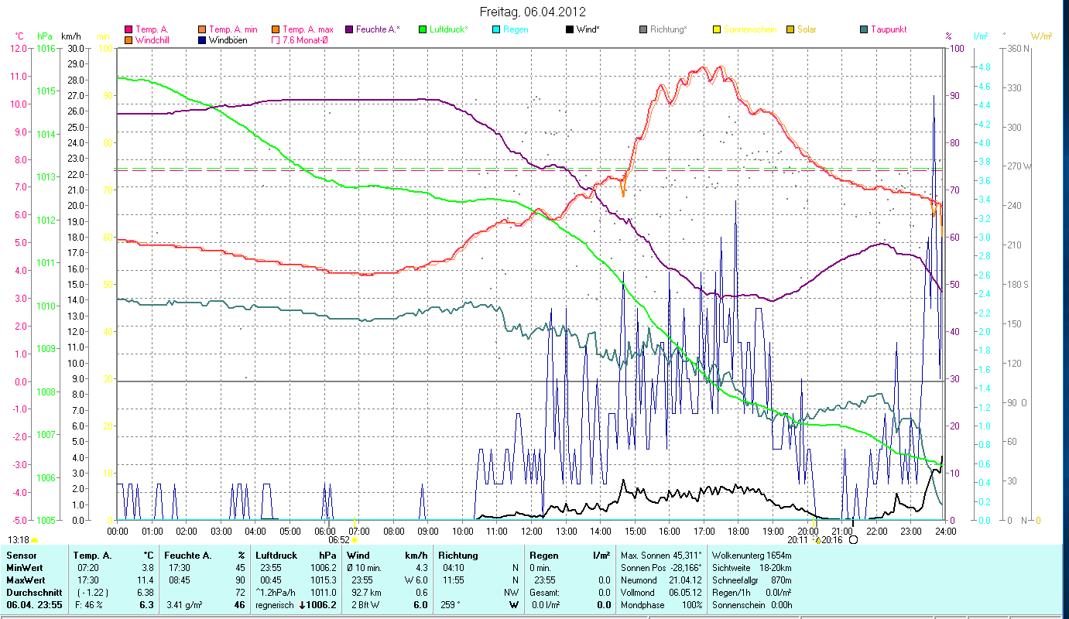Click the 259 ° wind direction value
1069x619 pixels.
point(451,605)
